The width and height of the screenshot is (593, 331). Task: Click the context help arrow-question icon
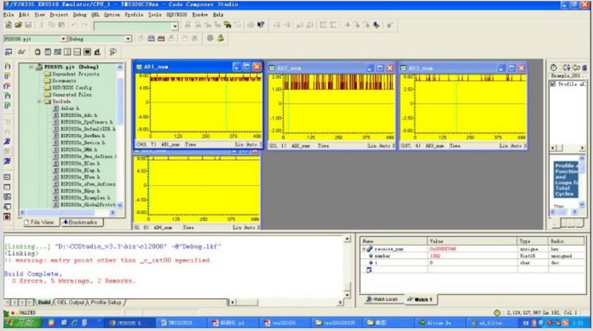click(x=261, y=25)
